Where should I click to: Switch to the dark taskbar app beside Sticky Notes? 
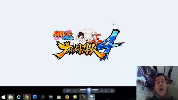[83, 97]
